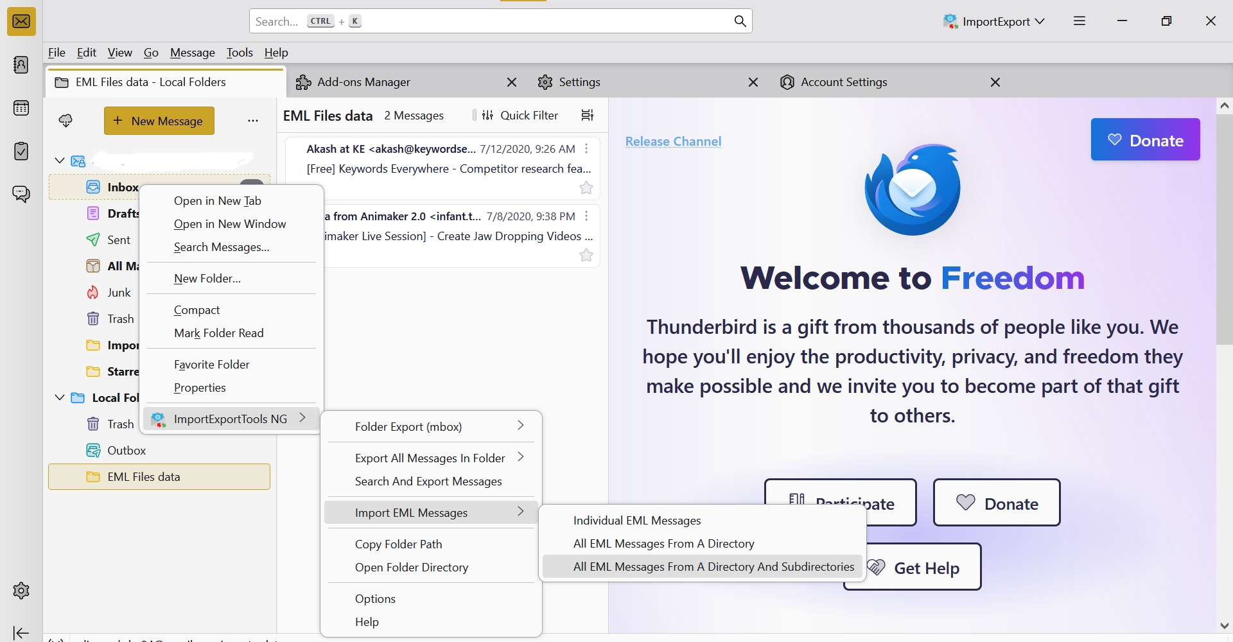Open the settings gear in the sidebar
This screenshot has width=1233, height=642.
pyautogui.click(x=21, y=591)
